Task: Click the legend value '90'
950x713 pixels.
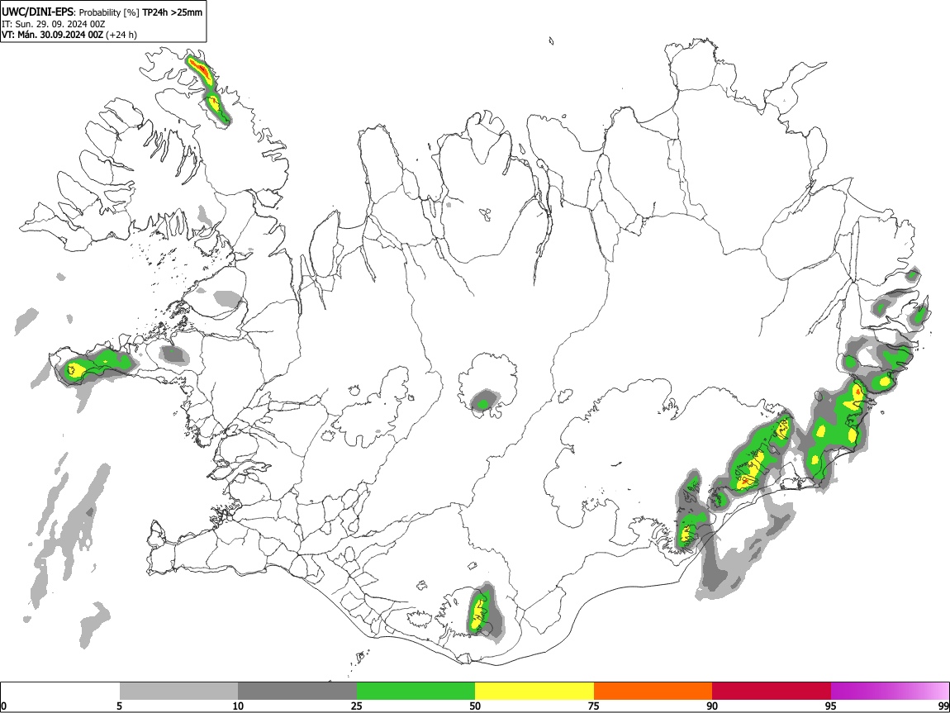Action: pos(712,706)
